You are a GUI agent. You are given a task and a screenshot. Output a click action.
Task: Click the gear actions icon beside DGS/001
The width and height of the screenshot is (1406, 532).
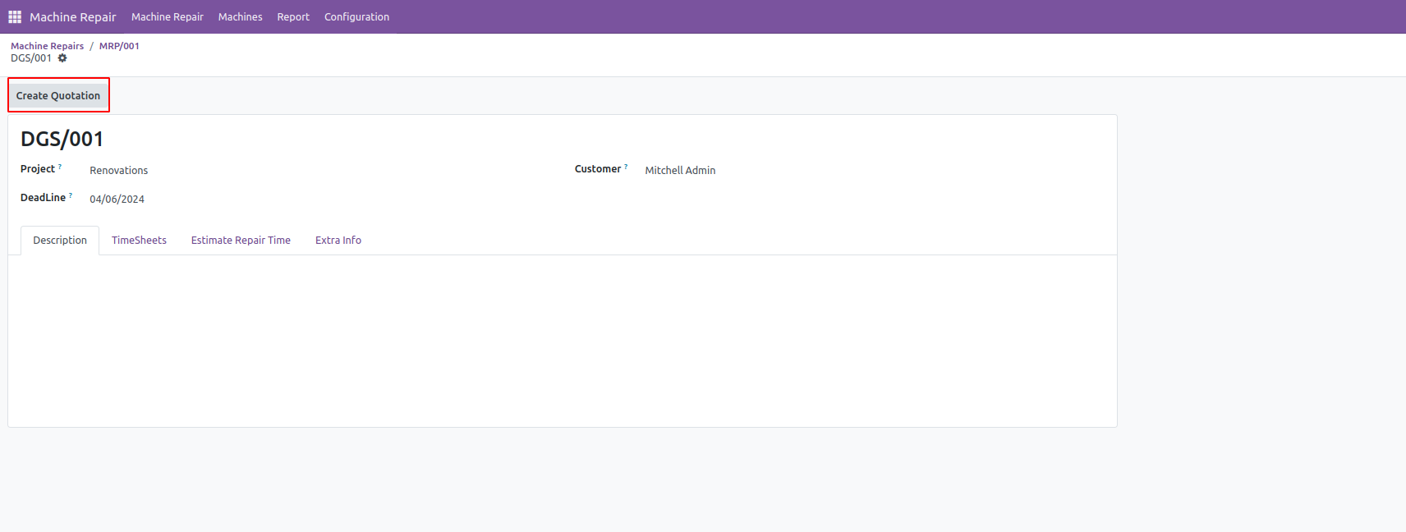click(x=62, y=58)
